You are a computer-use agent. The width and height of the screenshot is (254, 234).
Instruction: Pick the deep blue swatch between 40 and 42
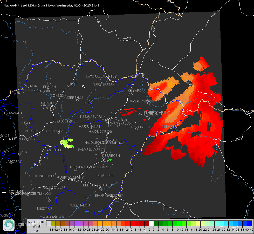tap(250, 223)
